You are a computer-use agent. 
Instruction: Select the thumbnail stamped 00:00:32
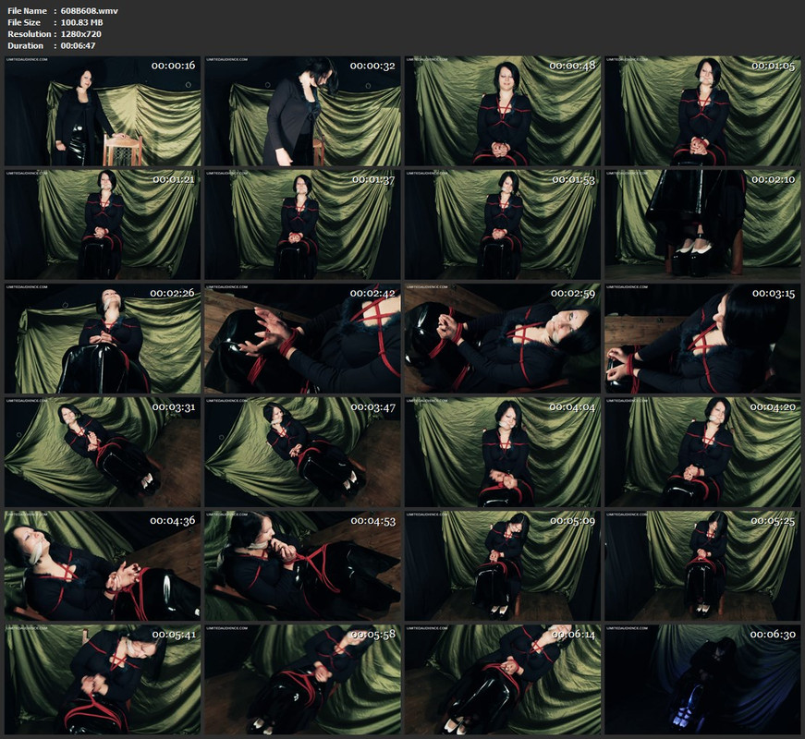tap(302, 111)
